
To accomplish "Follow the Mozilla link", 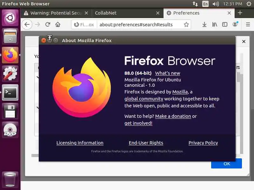I will (180, 92).
